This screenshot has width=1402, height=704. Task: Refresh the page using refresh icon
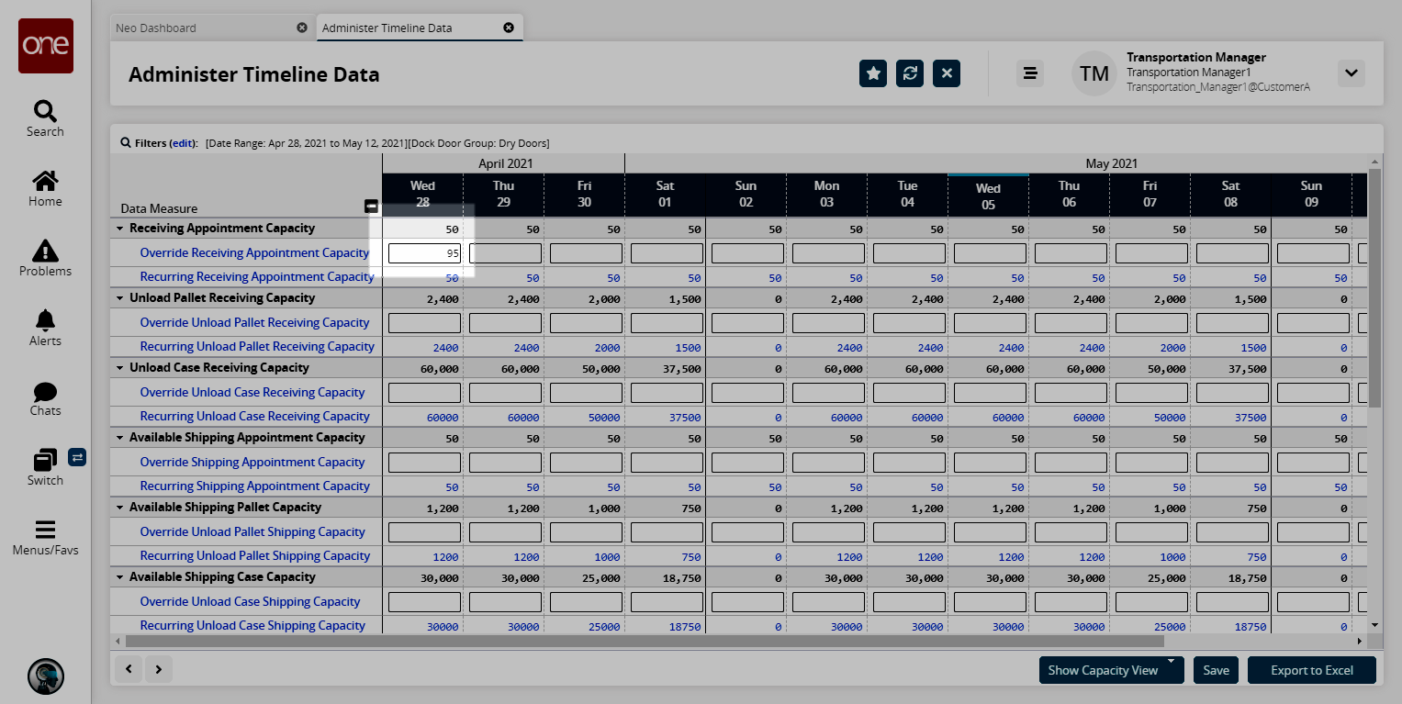tap(910, 73)
